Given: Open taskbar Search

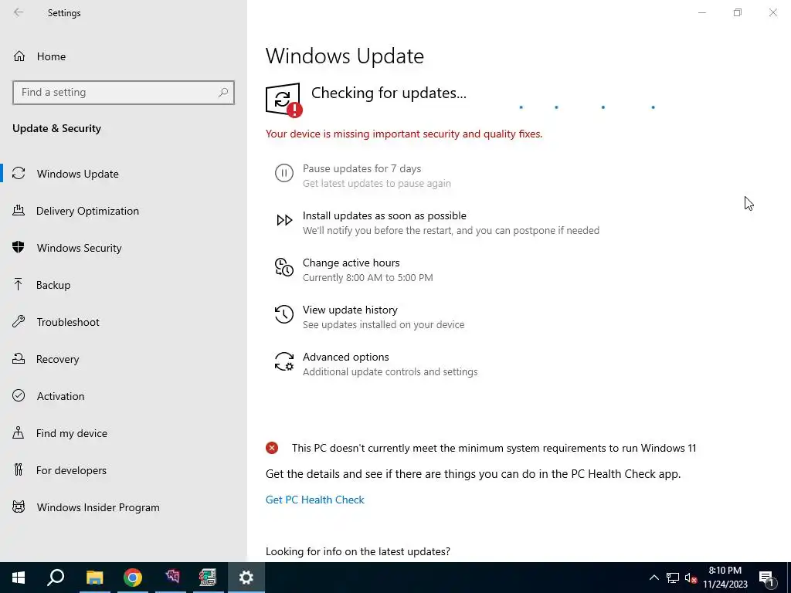Looking at the screenshot, I should point(56,578).
